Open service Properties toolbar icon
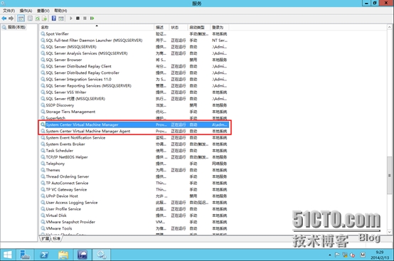 click(x=30, y=18)
